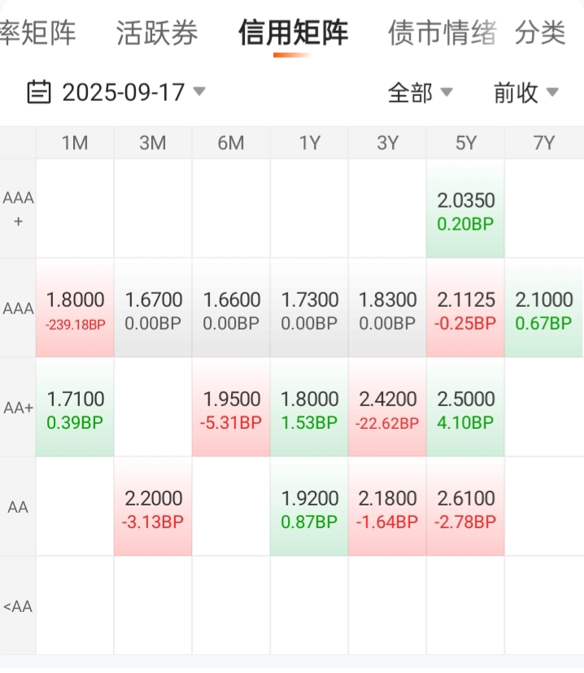This screenshot has width=584, height=673.
Task: Switch to the 活跃券 tab
Action: tap(157, 33)
